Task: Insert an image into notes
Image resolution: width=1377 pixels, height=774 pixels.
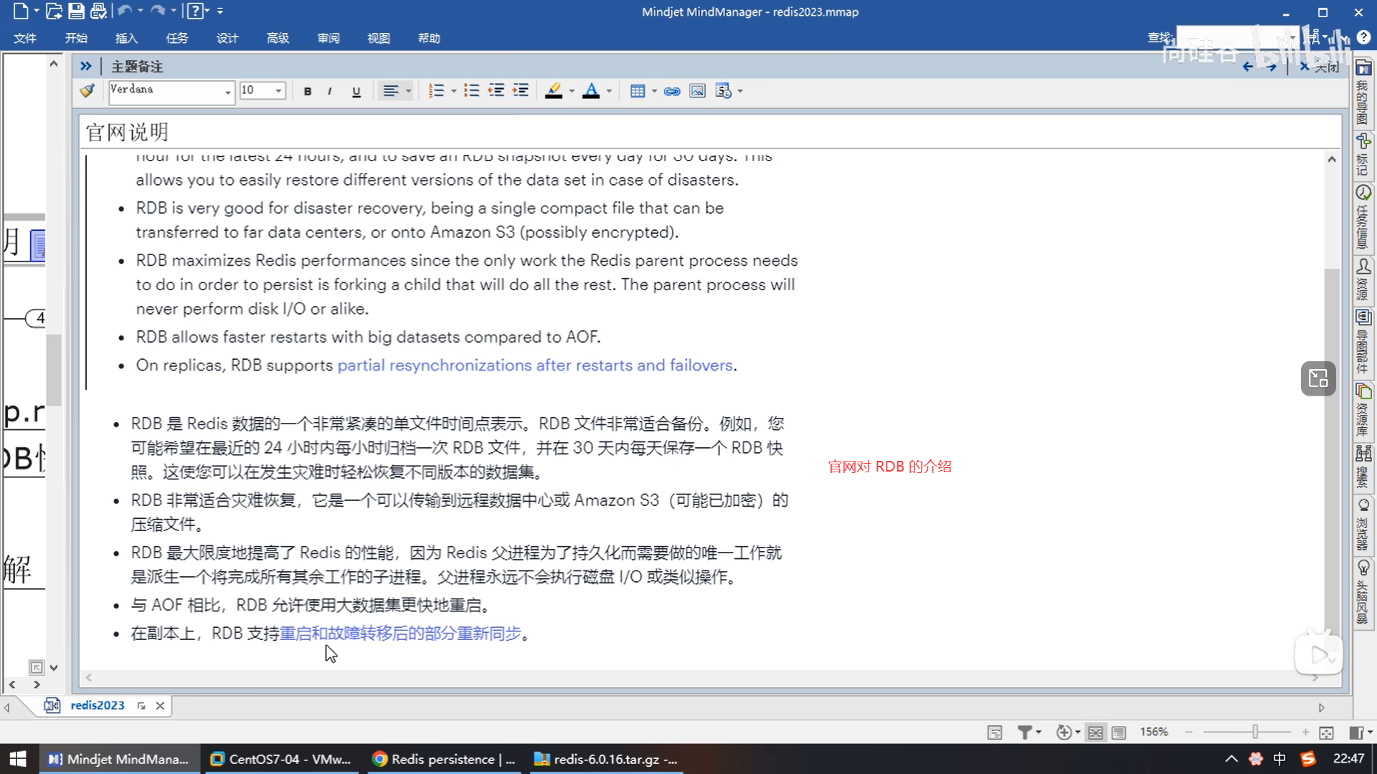Action: tap(697, 91)
